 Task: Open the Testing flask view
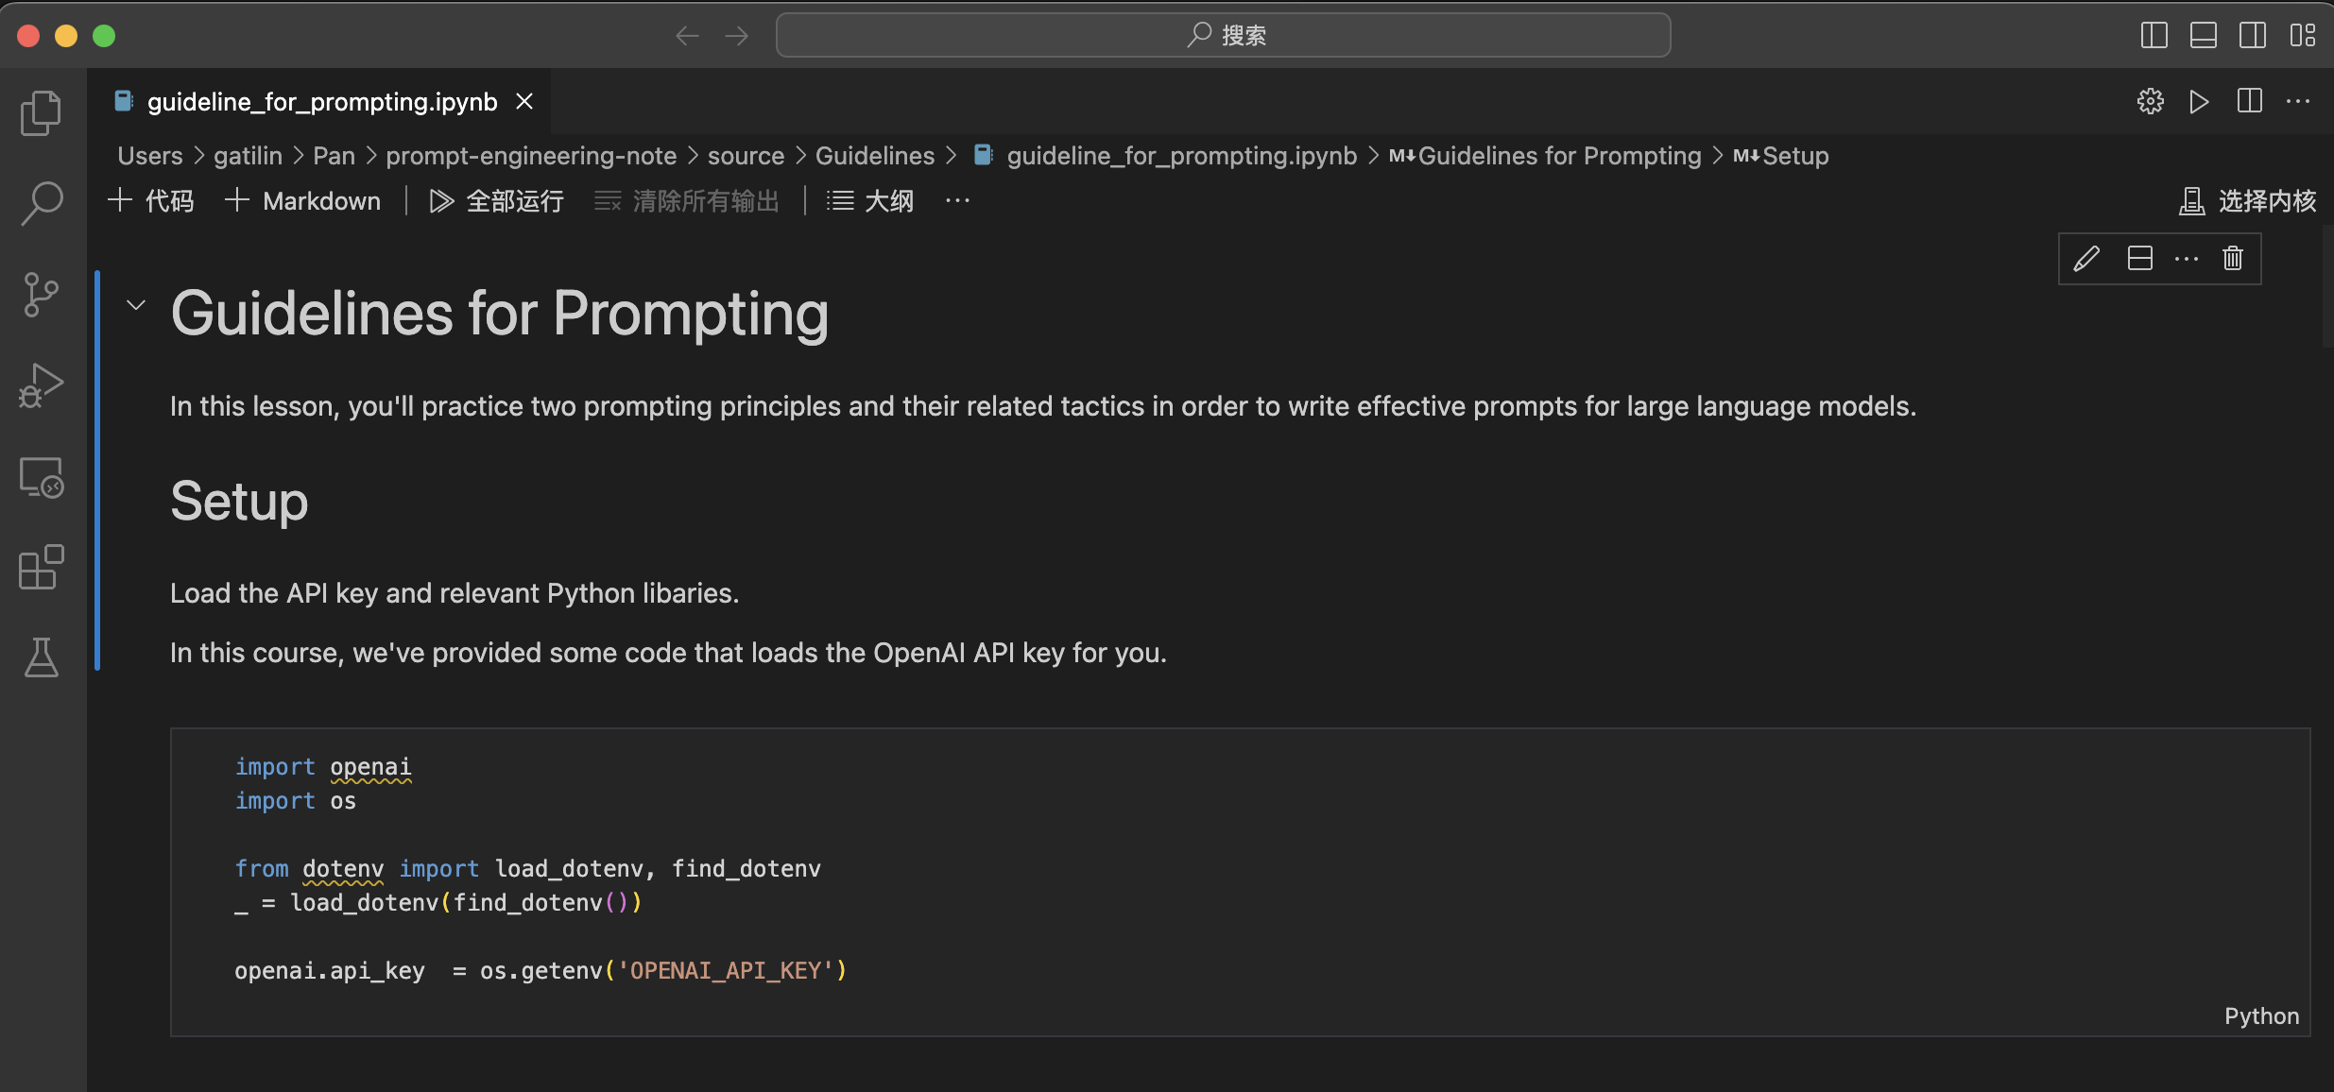[x=42, y=657]
